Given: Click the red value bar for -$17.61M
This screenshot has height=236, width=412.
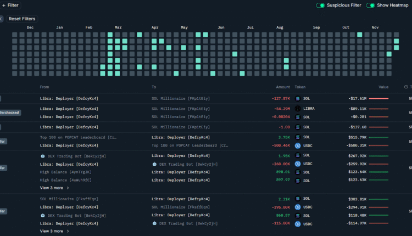Looking at the screenshot, I should coord(378,99).
